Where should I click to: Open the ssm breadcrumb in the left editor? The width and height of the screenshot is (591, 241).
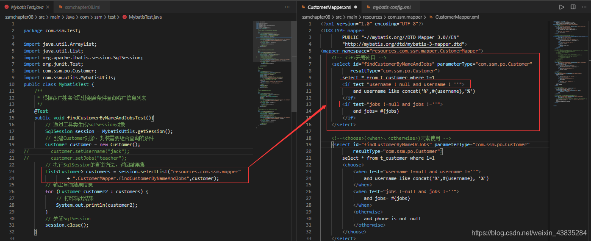(x=98, y=17)
